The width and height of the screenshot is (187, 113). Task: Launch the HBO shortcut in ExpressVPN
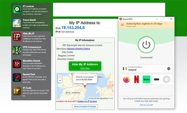[x=156, y=79]
